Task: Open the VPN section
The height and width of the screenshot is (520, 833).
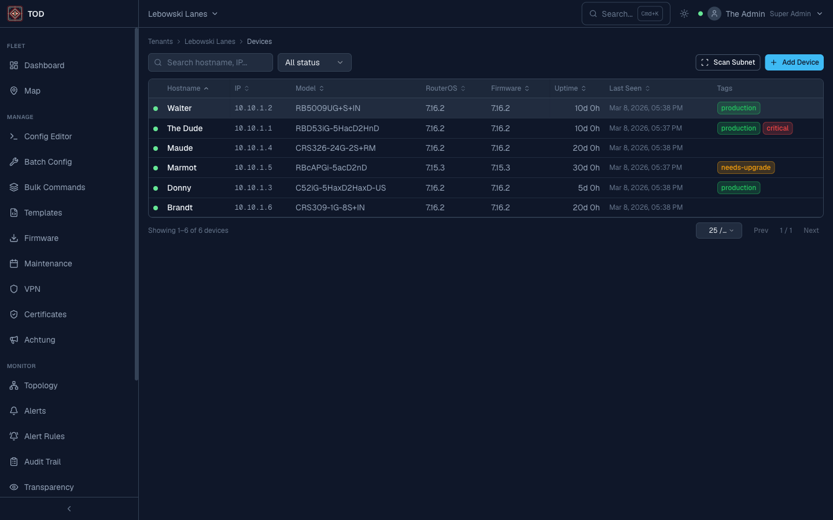Action: coord(32,289)
